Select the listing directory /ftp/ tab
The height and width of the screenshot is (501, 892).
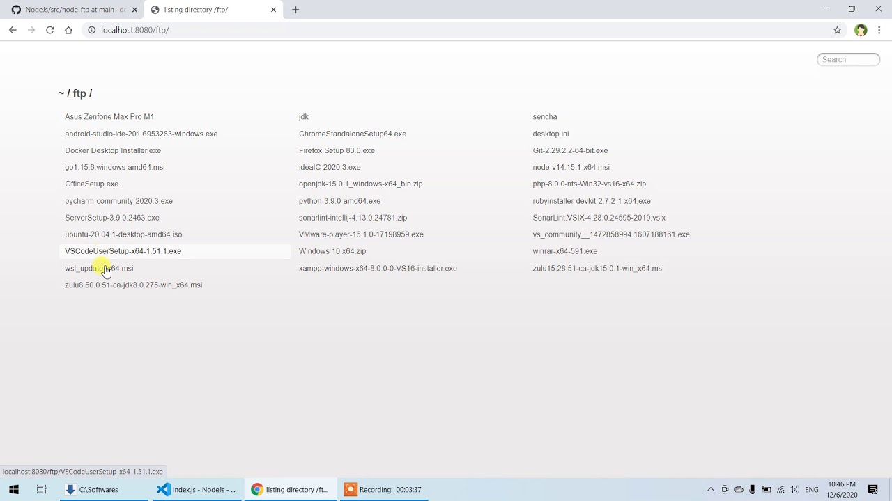(x=213, y=10)
